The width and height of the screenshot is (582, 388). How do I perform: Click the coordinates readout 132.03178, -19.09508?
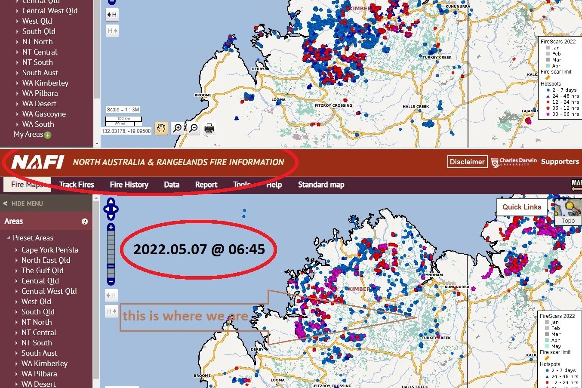tap(126, 131)
